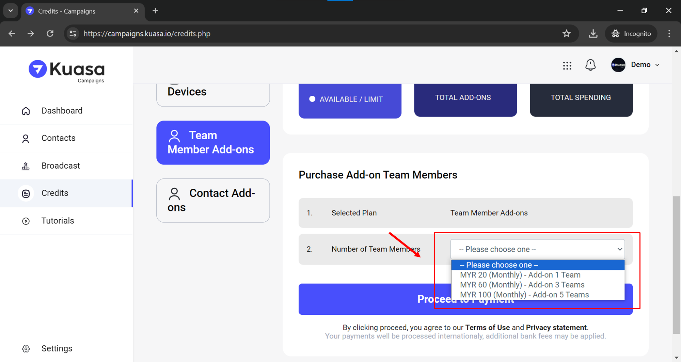Pick MYR 100 Add-on 5 Teams option

pyautogui.click(x=524, y=295)
